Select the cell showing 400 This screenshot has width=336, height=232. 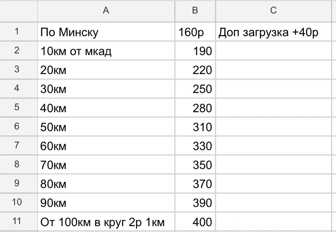(194, 222)
